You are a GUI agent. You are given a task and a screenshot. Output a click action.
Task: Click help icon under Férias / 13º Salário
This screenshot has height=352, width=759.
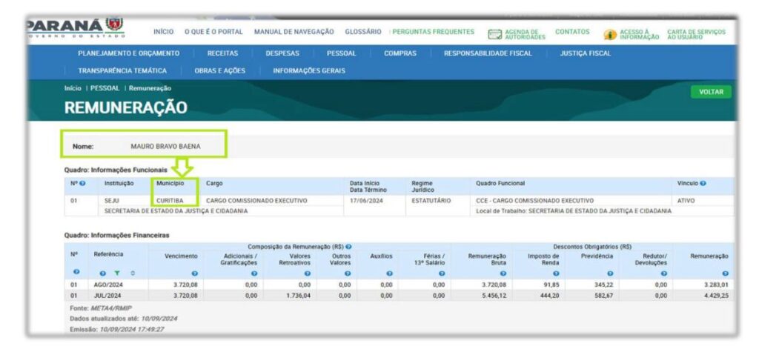click(x=442, y=273)
